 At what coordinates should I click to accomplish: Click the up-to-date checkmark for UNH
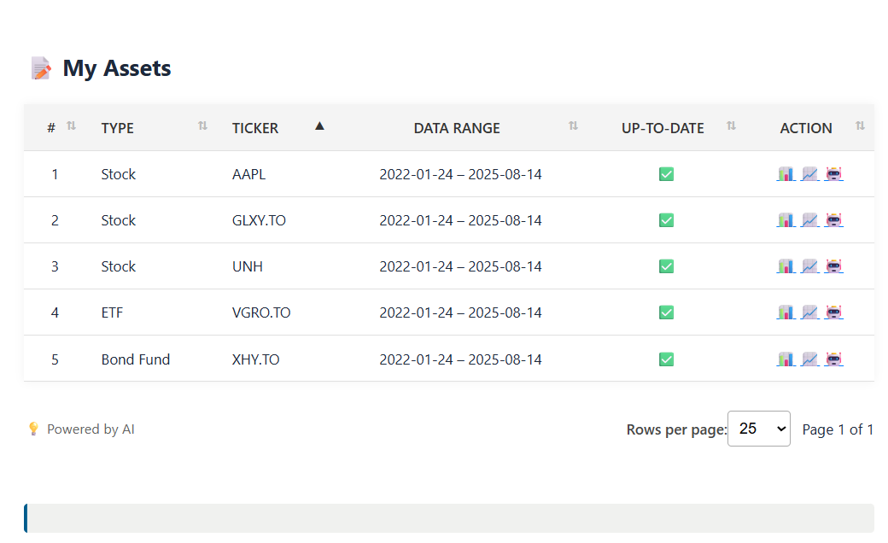point(667,266)
